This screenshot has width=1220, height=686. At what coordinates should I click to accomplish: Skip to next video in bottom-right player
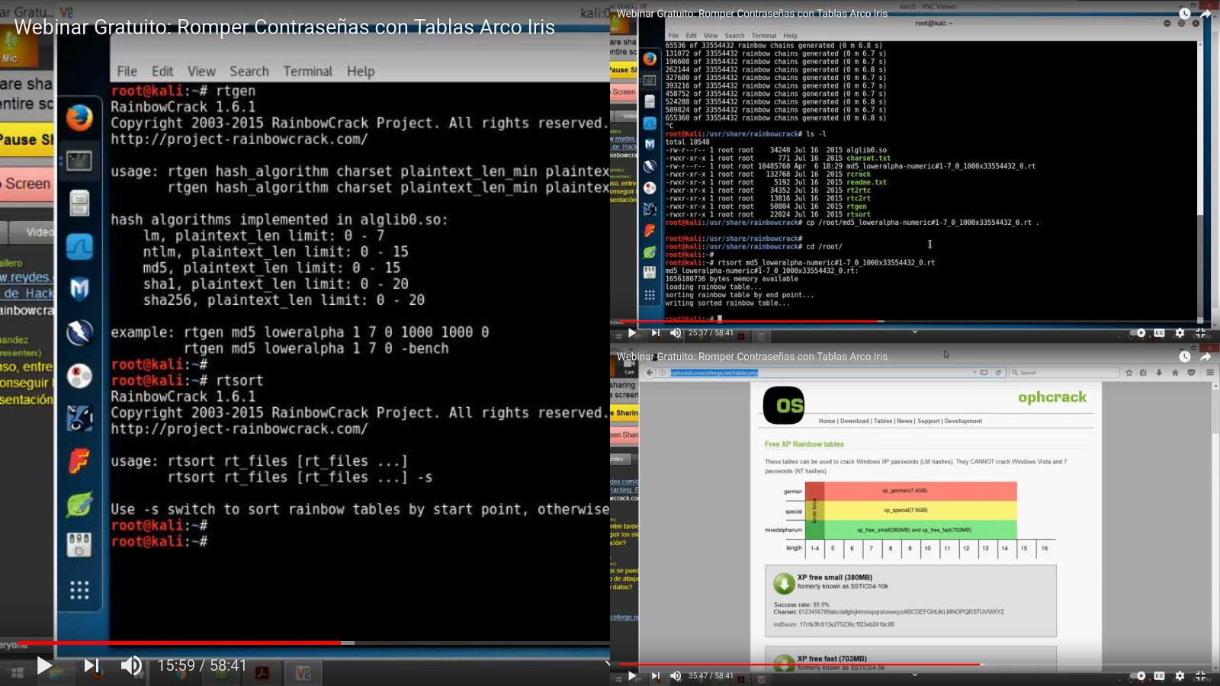(x=655, y=676)
